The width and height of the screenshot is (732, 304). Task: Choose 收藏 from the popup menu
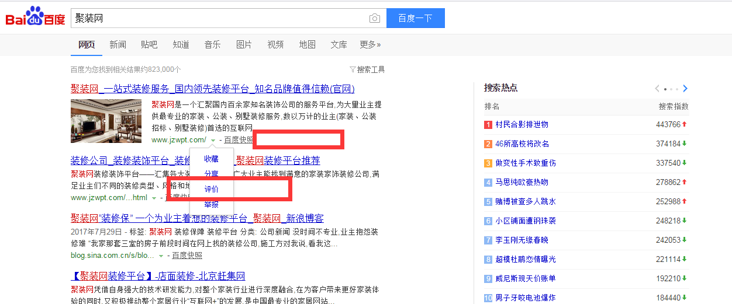pos(212,159)
